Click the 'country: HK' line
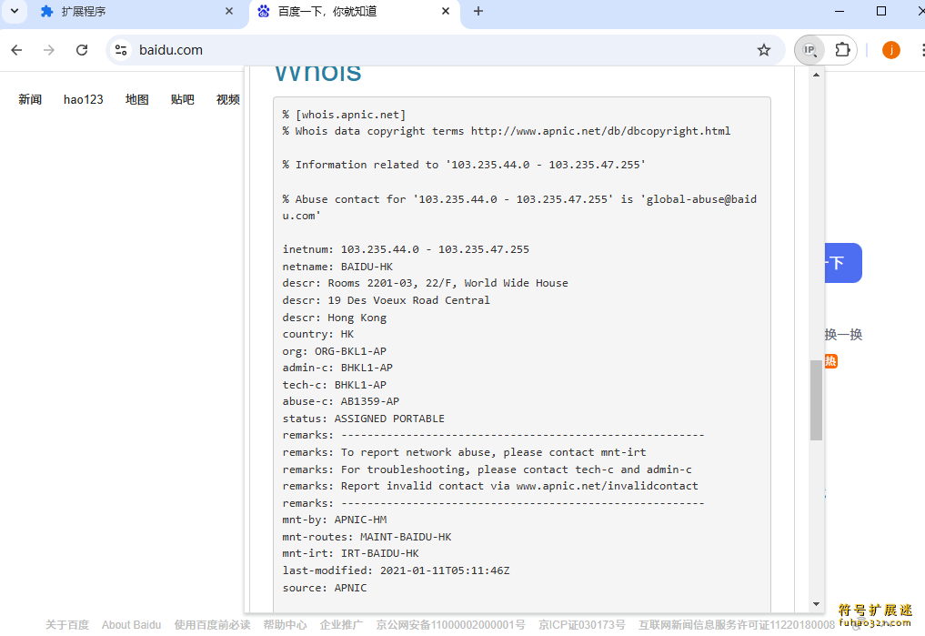 click(x=318, y=334)
